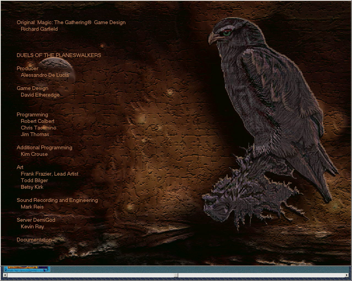This screenshot has height=281, width=352.
Task: Click the small blue thumbnail above the scrollbar
Action: (27, 269)
